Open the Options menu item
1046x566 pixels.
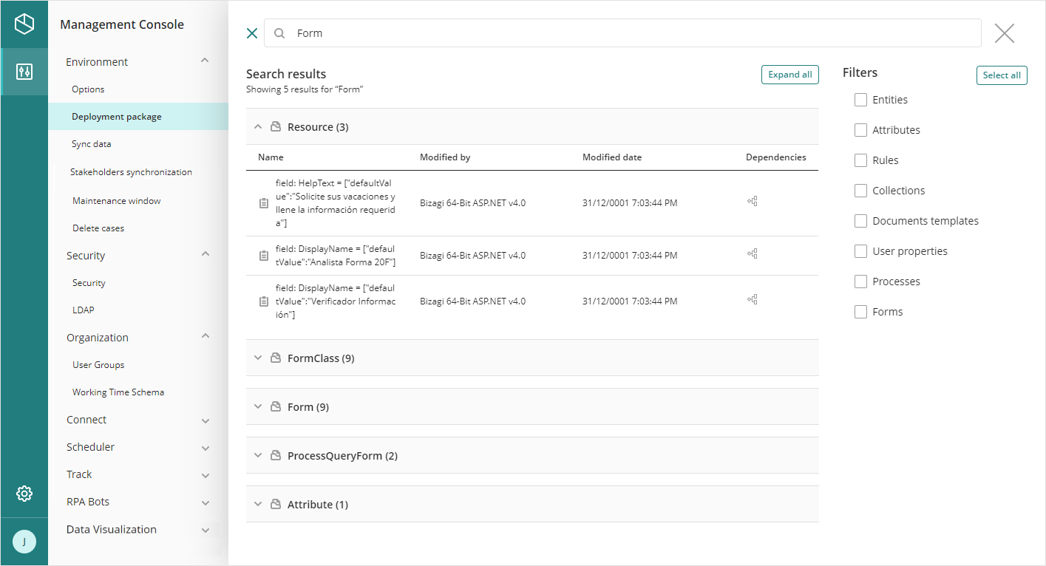88,89
